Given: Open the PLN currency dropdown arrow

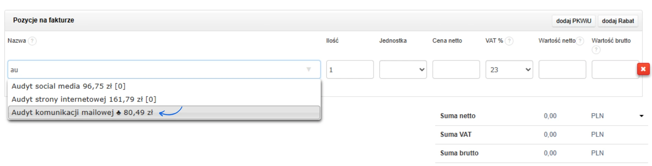Looking at the screenshot, I should point(641,116).
